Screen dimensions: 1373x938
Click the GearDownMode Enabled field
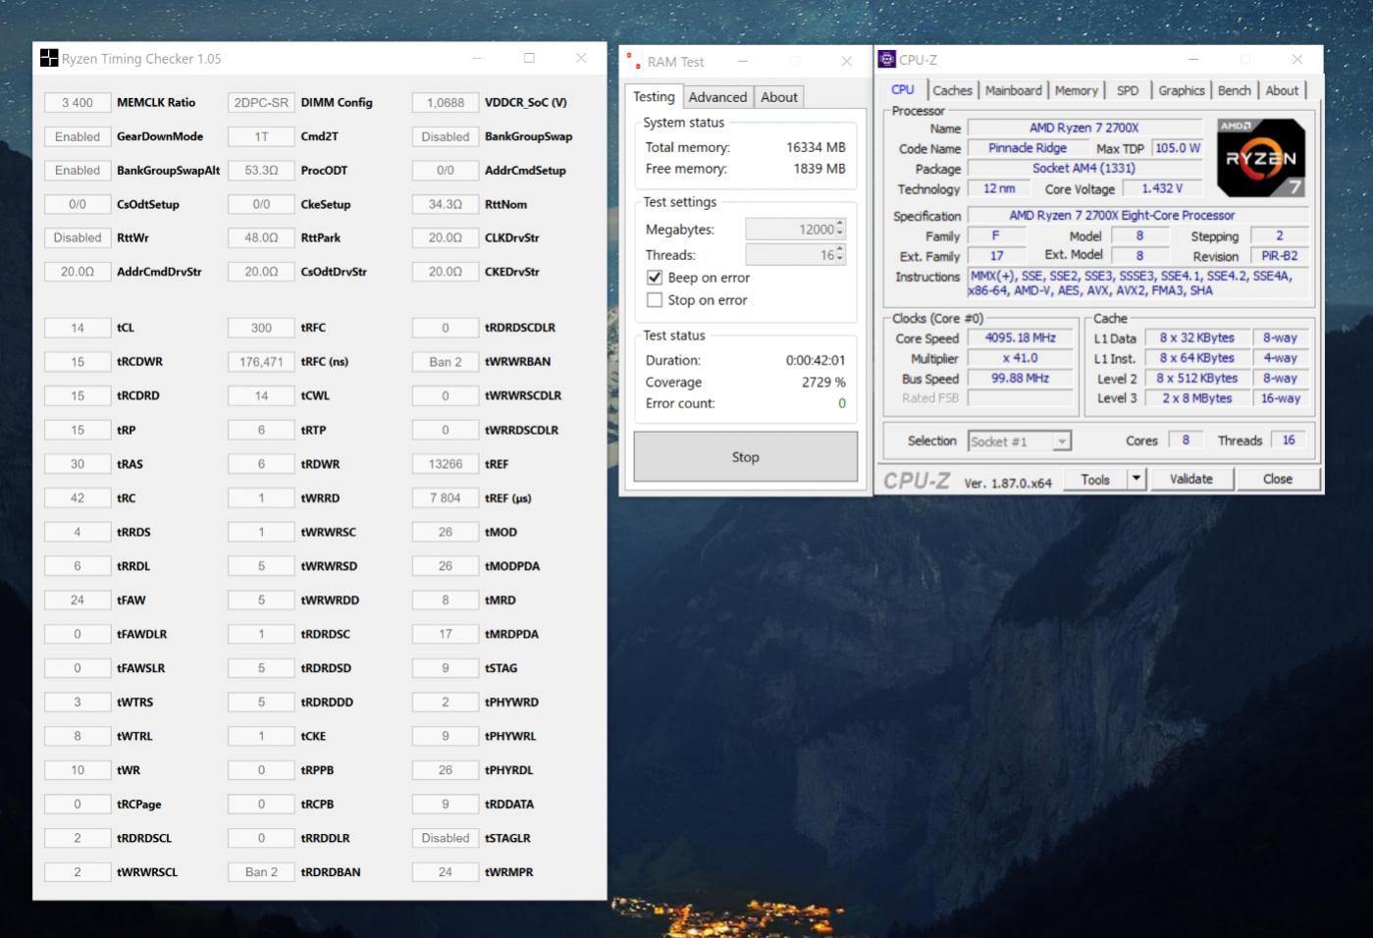click(78, 136)
